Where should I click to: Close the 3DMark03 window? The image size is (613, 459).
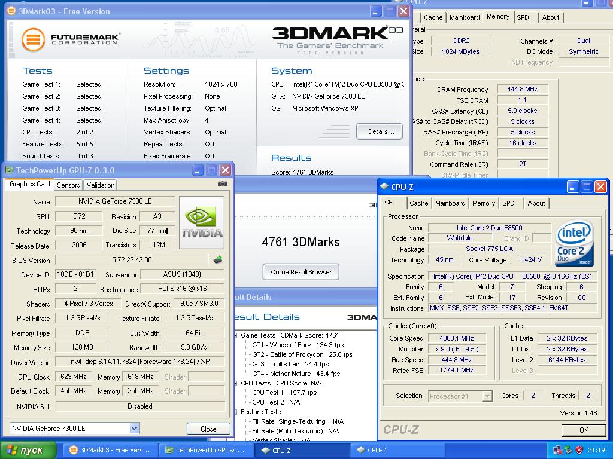tap(403, 11)
